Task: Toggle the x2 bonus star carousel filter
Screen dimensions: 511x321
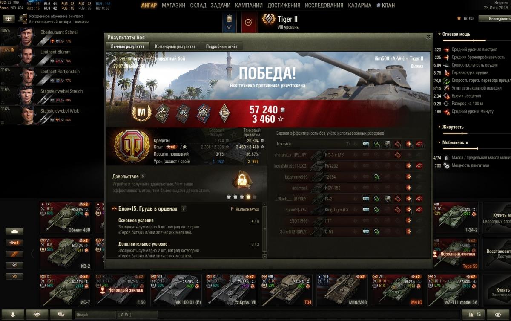Action: pyautogui.click(x=14, y=242)
